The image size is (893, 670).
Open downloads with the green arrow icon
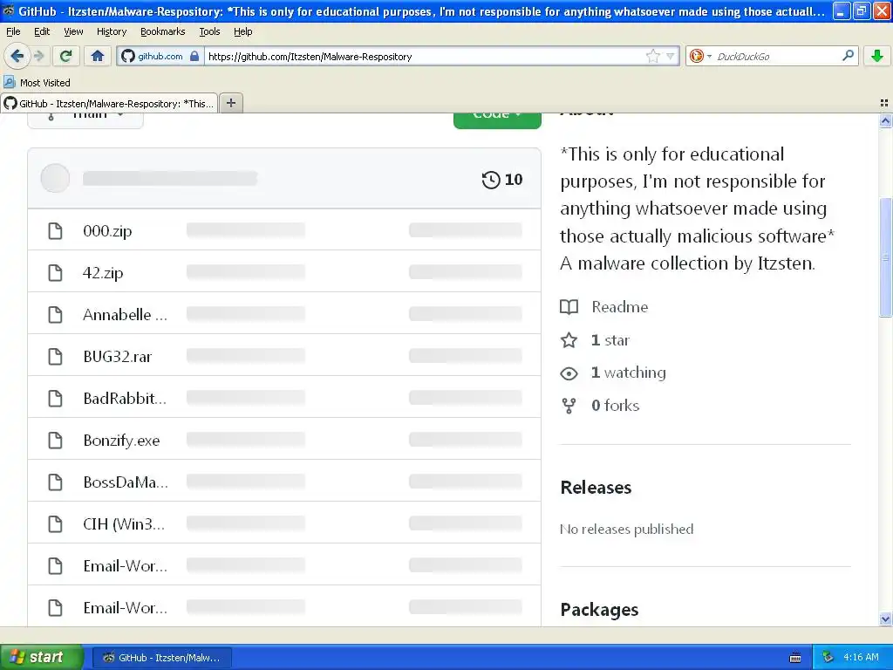[x=877, y=56]
